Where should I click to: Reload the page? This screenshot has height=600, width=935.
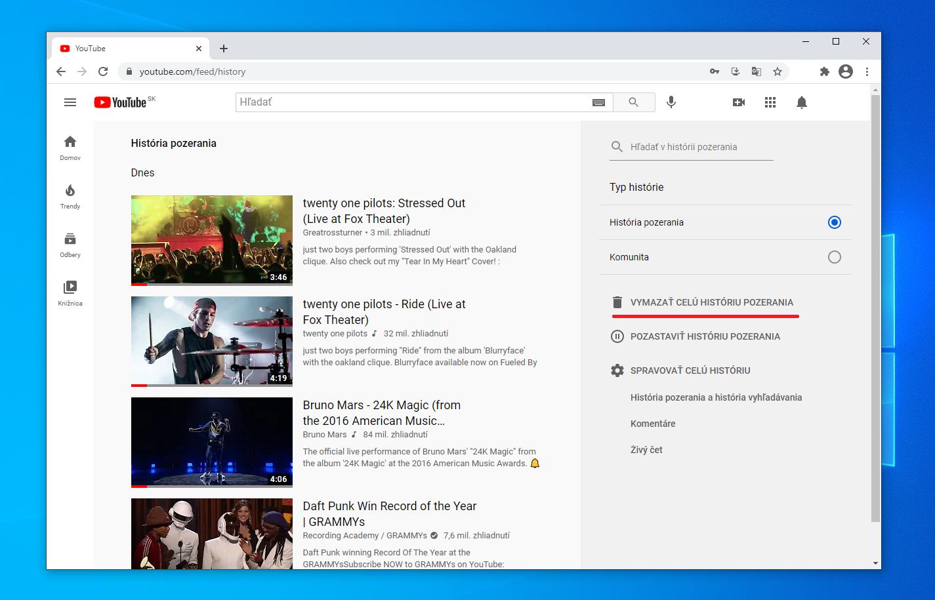(103, 71)
